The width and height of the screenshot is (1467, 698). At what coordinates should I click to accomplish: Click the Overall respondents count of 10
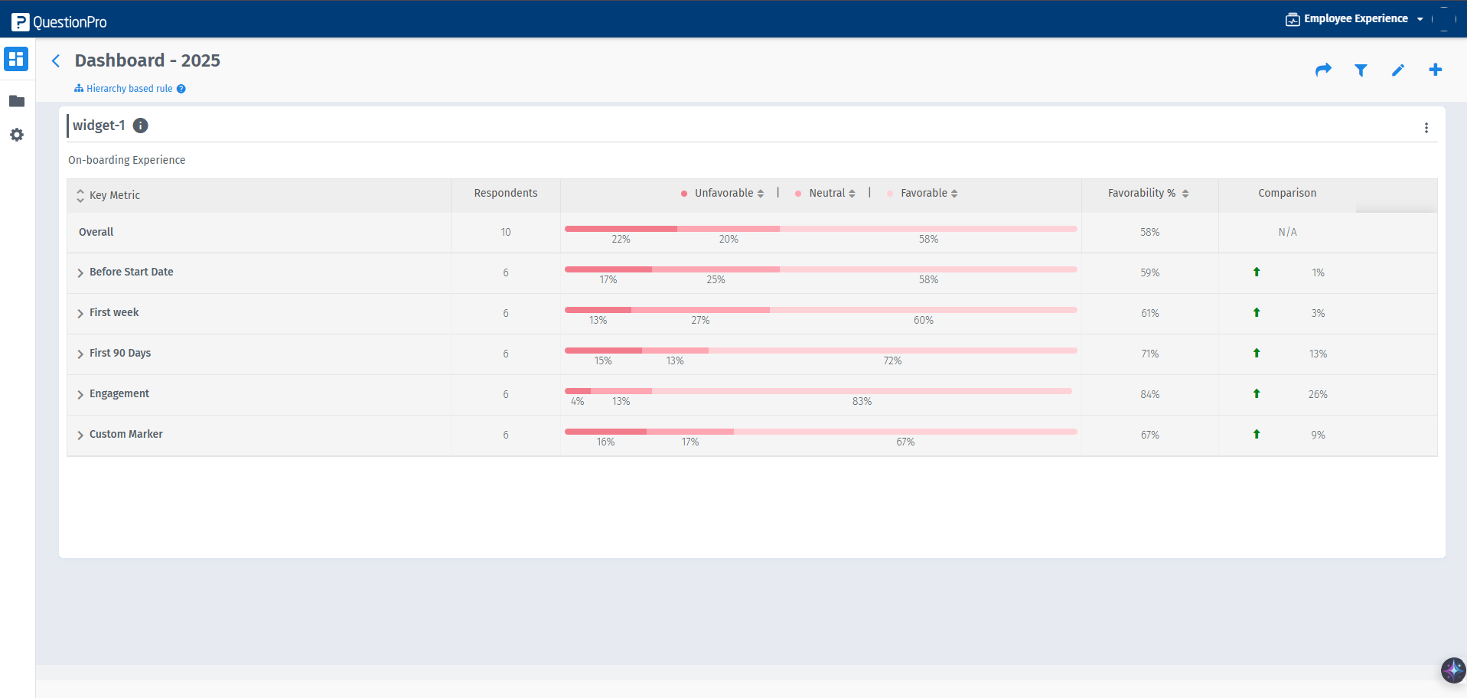click(x=505, y=232)
